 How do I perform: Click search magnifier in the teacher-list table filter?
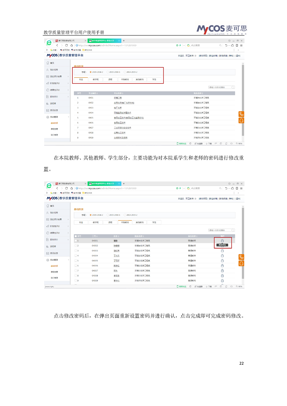pyautogui.click(x=233, y=230)
